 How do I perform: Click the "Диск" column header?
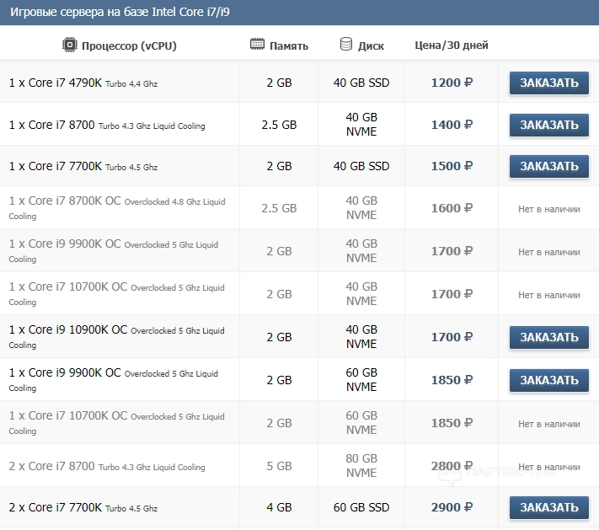[x=371, y=46]
